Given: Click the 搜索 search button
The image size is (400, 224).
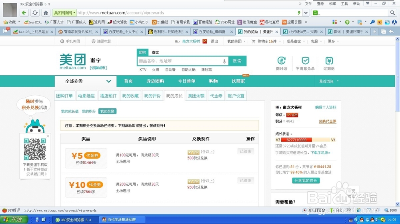Looking at the screenshot, I should (x=237, y=61).
